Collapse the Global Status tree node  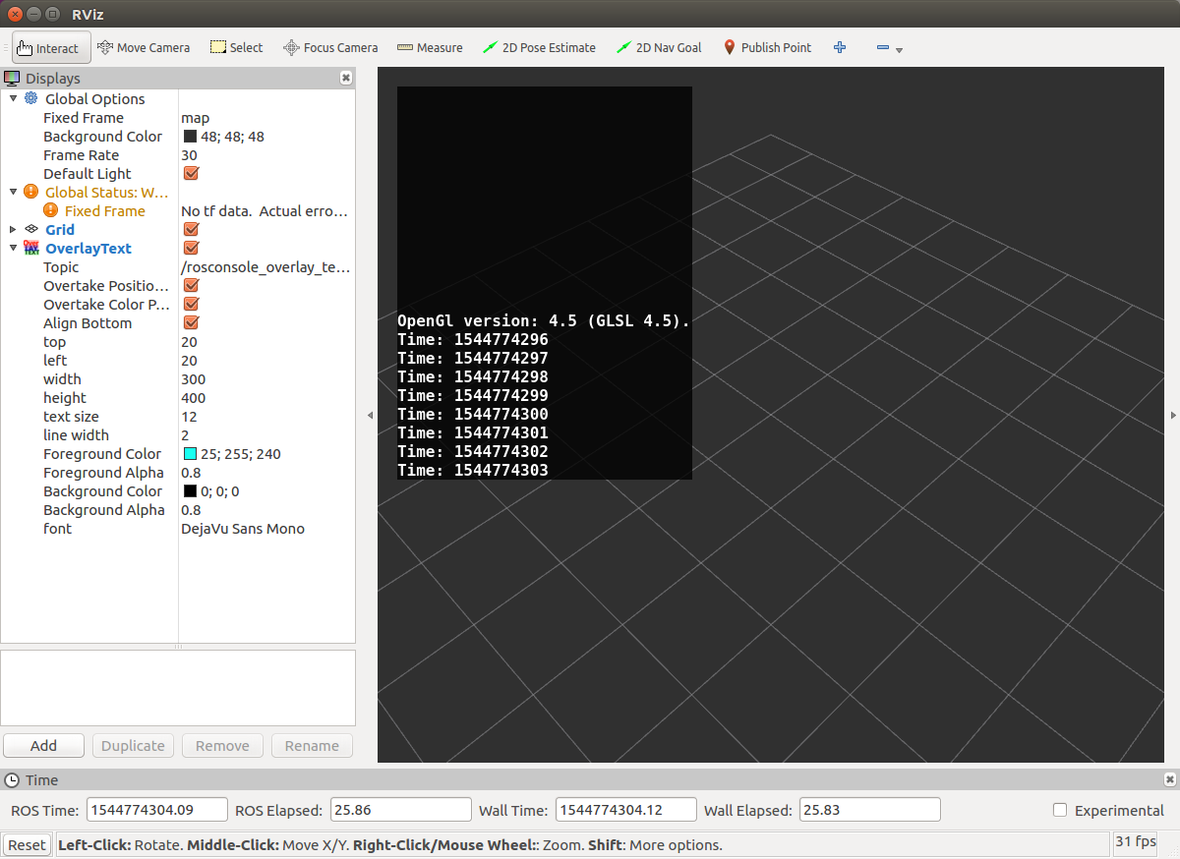(13, 192)
